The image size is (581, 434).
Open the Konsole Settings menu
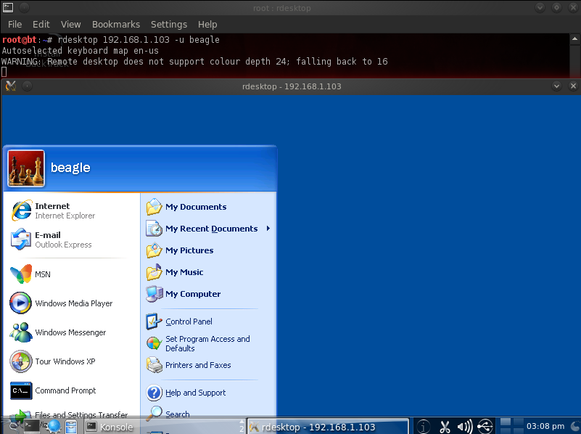tap(169, 25)
